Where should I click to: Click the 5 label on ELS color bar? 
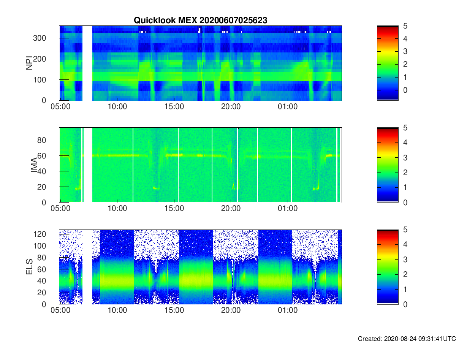point(405,230)
